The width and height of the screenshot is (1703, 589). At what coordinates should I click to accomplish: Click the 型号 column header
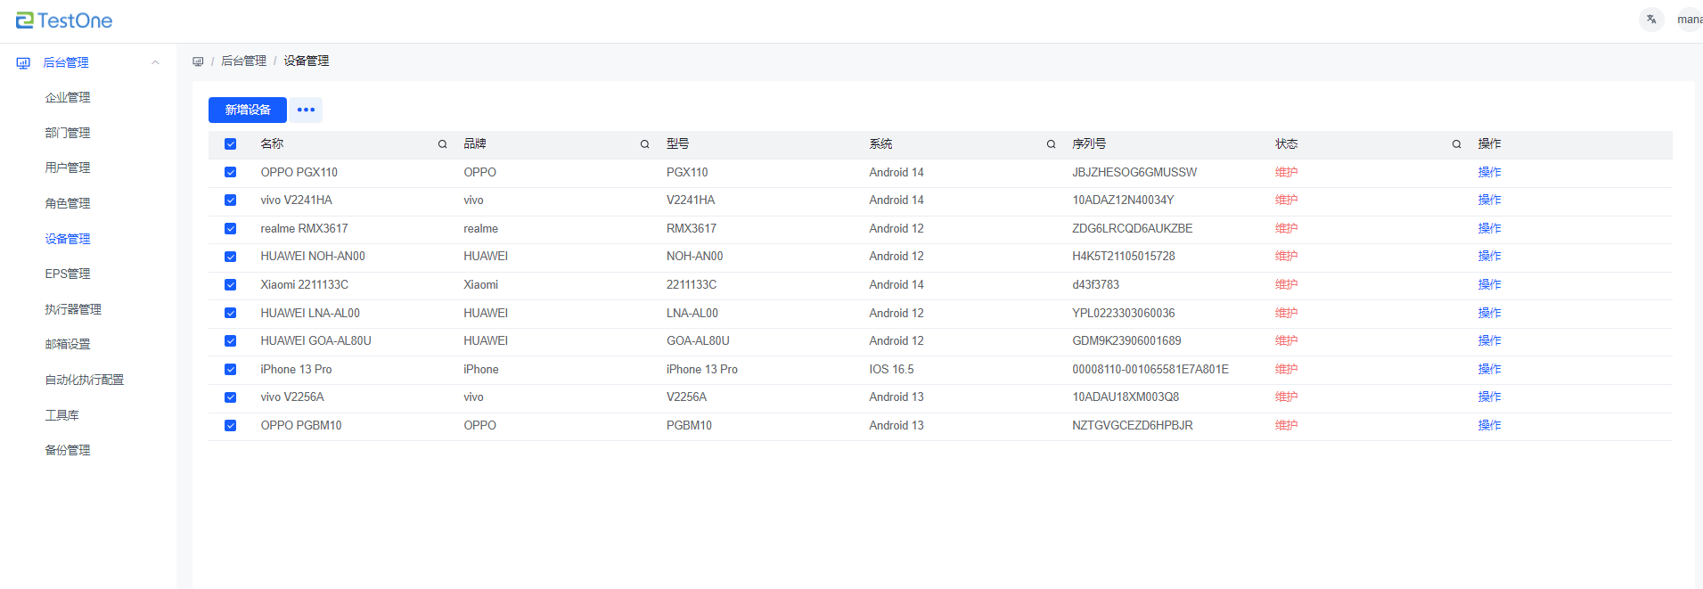coord(677,143)
